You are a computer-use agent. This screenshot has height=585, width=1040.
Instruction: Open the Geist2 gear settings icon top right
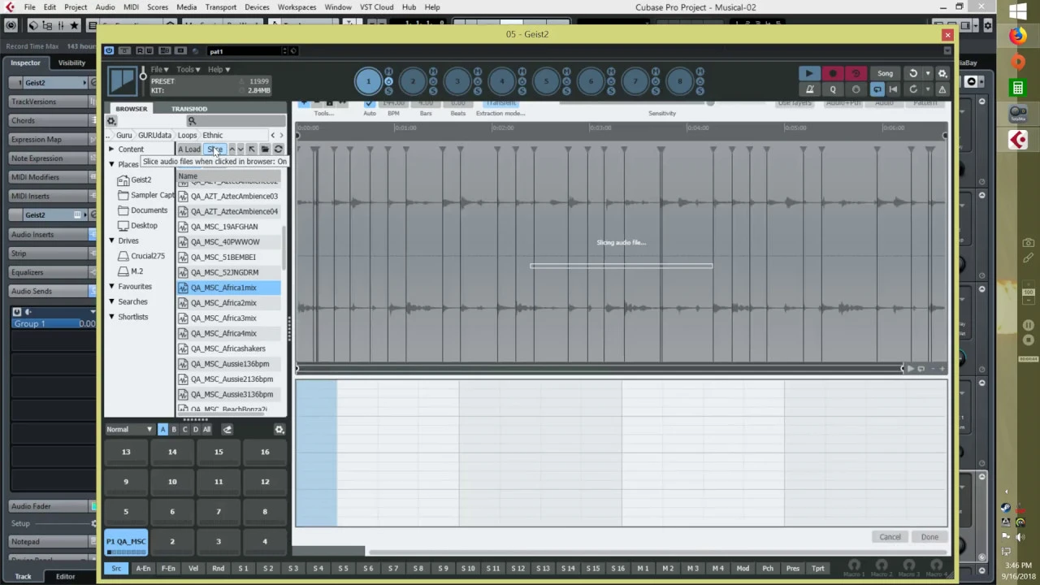pyautogui.click(x=942, y=73)
